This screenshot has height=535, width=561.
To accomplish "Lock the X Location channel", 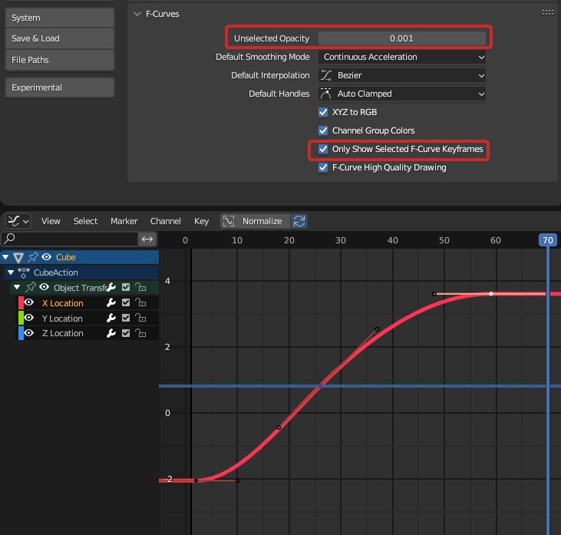I will [x=140, y=302].
